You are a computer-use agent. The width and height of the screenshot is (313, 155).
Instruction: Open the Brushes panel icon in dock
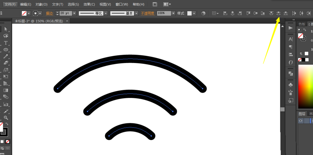click(291, 93)
